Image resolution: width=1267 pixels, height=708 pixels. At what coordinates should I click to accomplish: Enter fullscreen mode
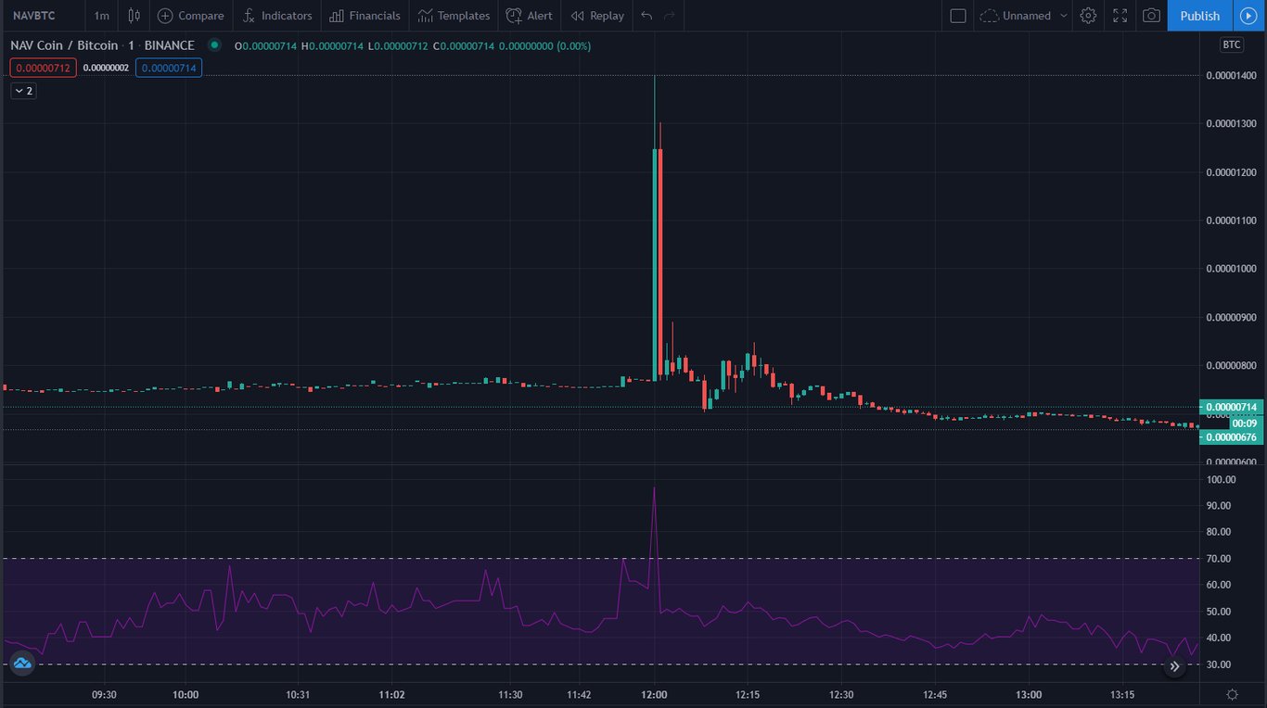(1120, 15)
